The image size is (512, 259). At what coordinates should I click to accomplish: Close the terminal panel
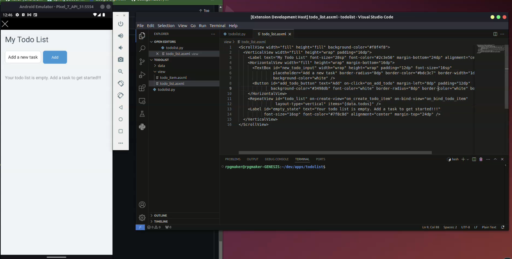502,159
